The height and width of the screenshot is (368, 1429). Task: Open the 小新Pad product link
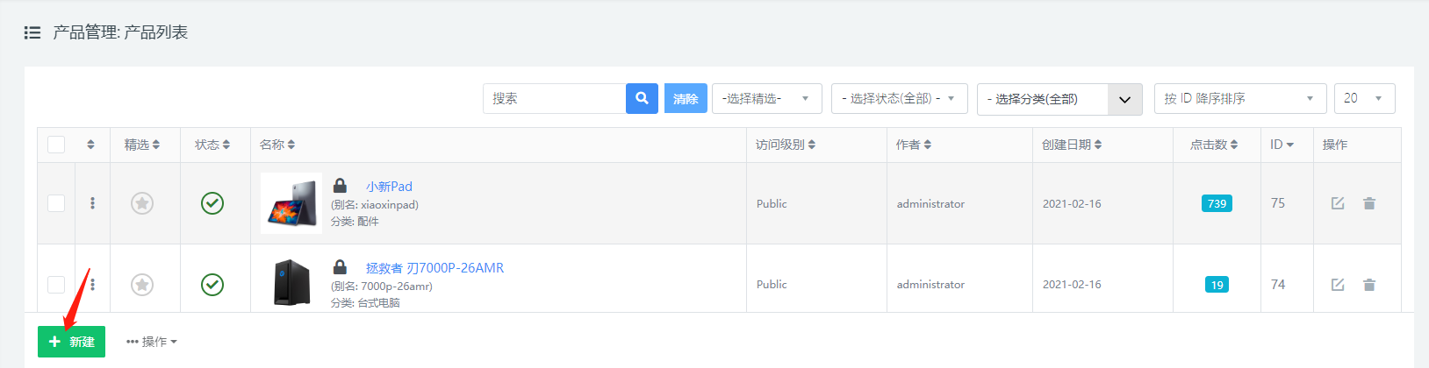(x=389, y=187)
